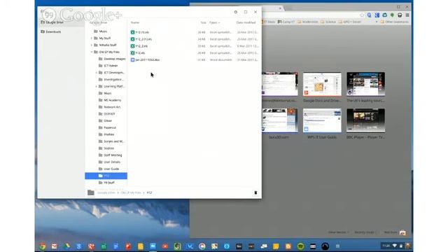This screenshot has width=448, height=252.
Task: Sort files by Types column header
Action: click(214, 22)
